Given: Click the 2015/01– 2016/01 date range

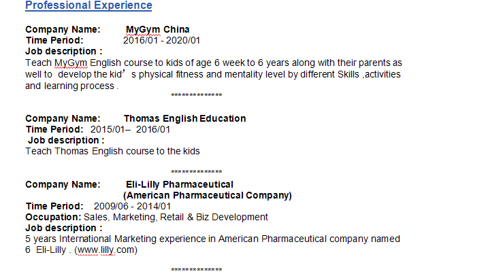Looking at the screenshot, I should [131, 130].
